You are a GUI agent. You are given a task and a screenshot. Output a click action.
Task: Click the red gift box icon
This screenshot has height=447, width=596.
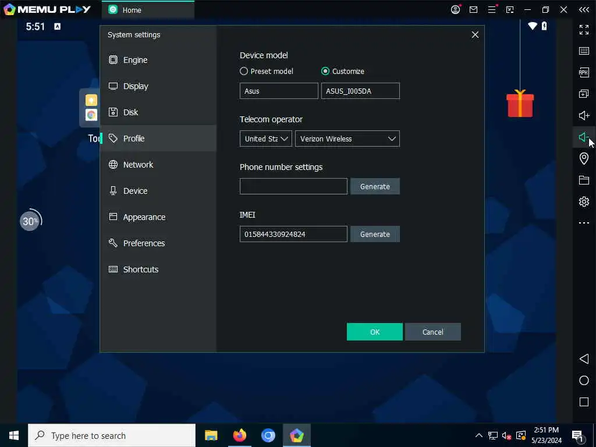pos(520,104)
